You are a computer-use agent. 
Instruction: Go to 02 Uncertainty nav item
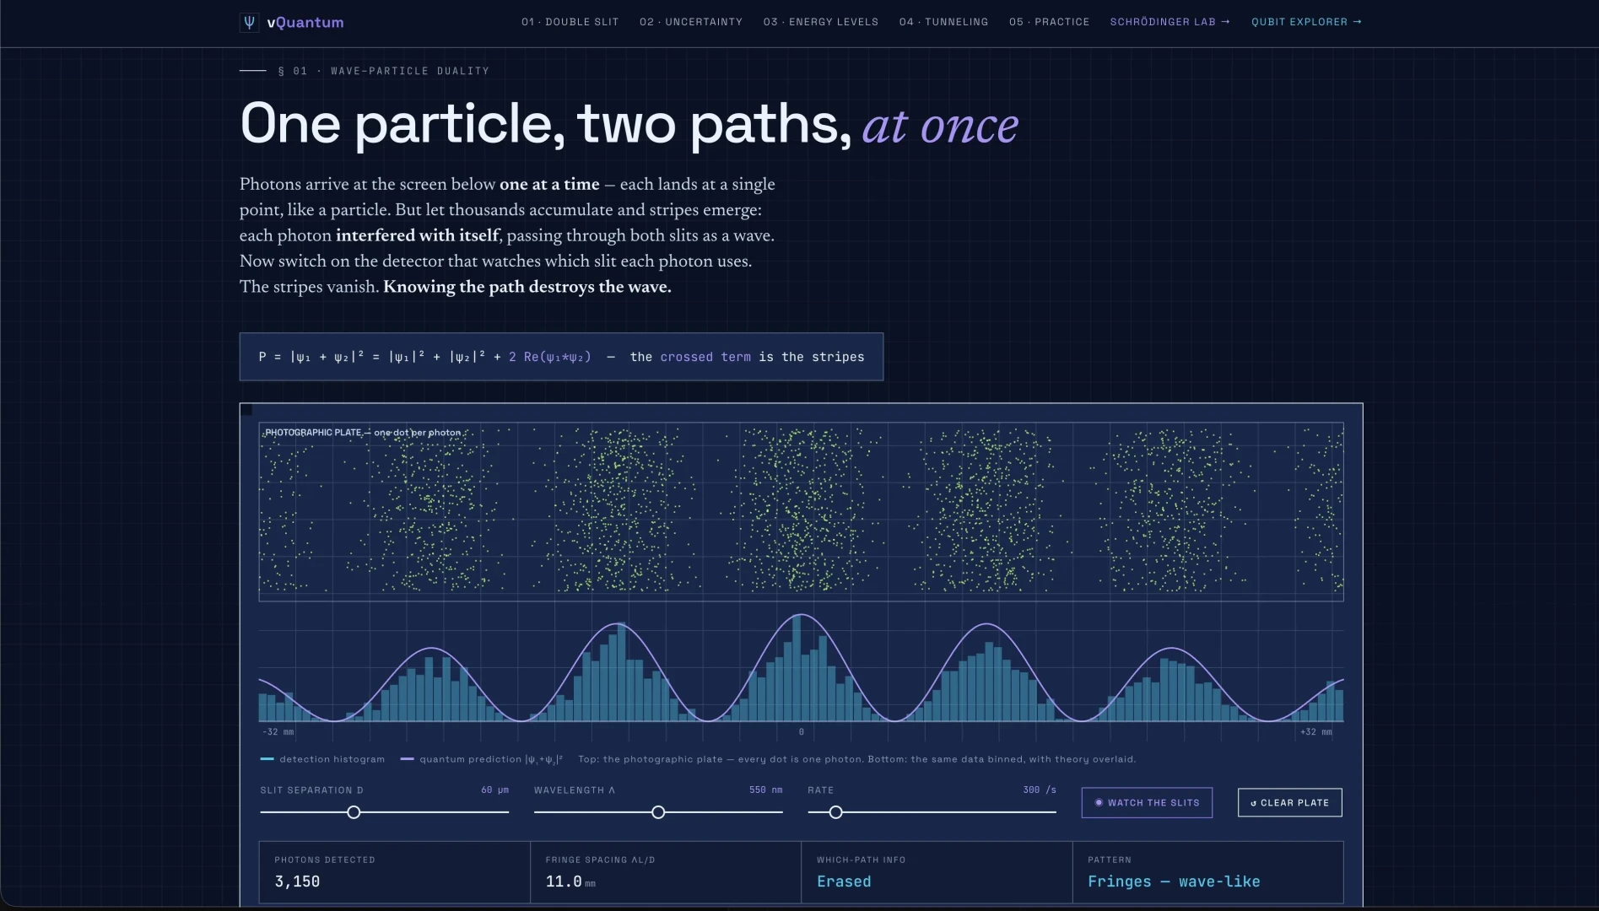pos(691,22)
